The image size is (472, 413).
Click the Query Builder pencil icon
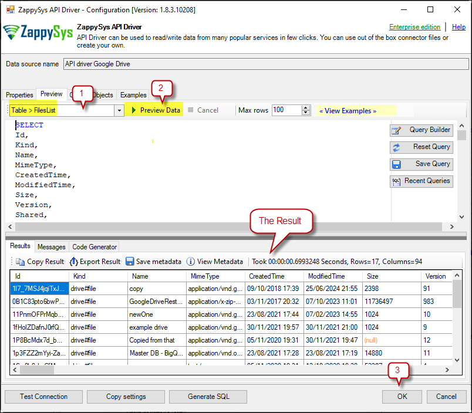[396, 131]
